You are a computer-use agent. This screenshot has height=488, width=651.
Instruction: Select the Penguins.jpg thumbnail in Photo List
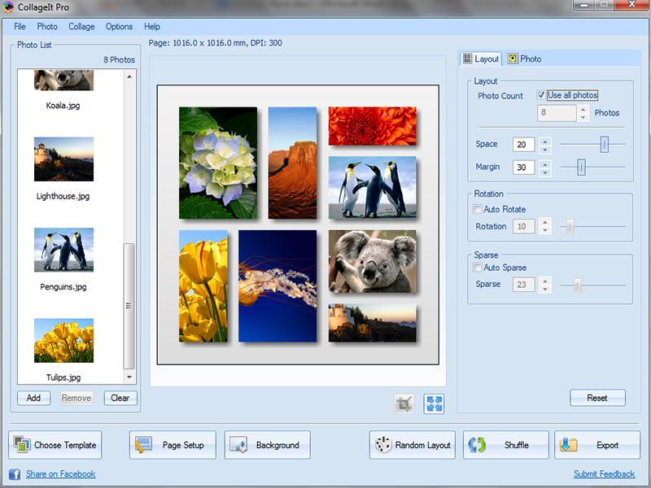point(63,250)
